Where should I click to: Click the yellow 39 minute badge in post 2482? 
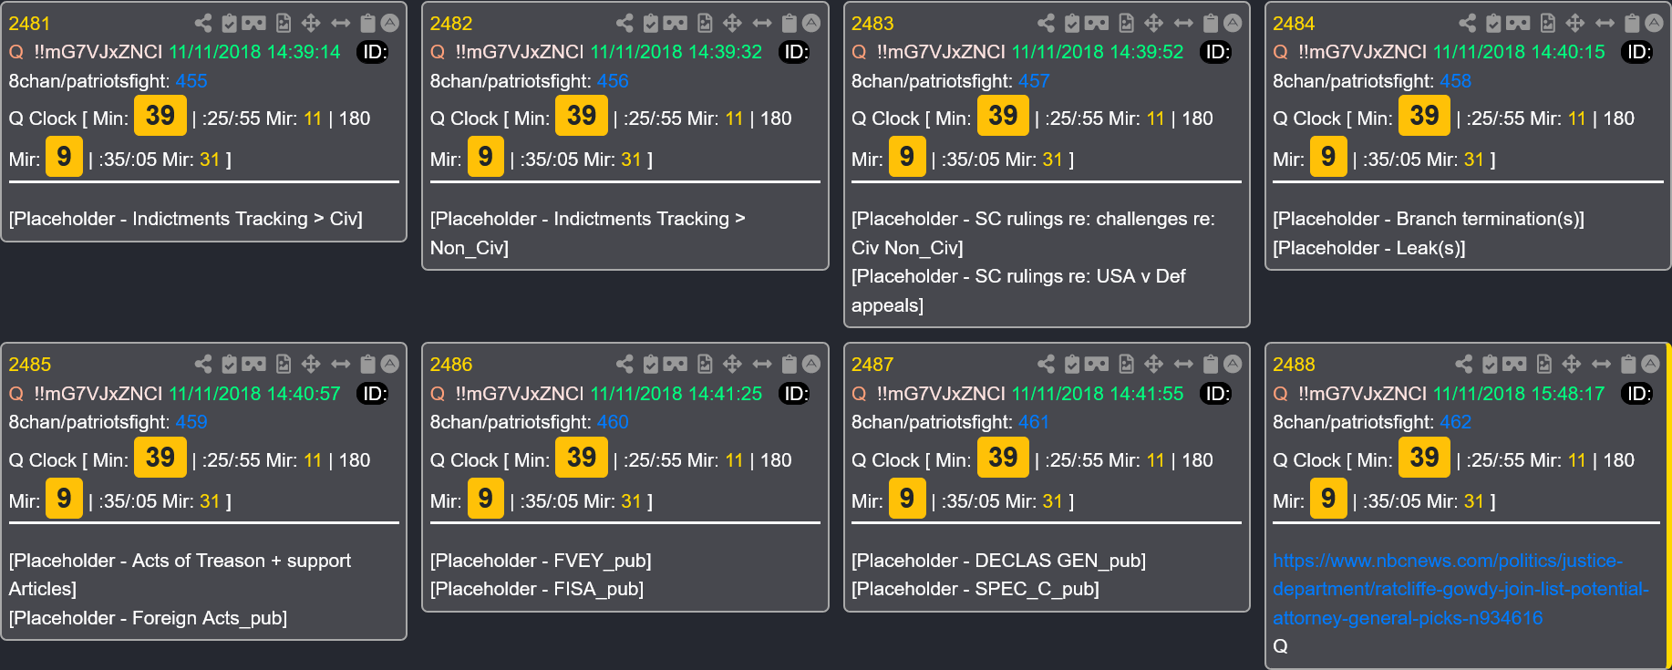(582, 116)
